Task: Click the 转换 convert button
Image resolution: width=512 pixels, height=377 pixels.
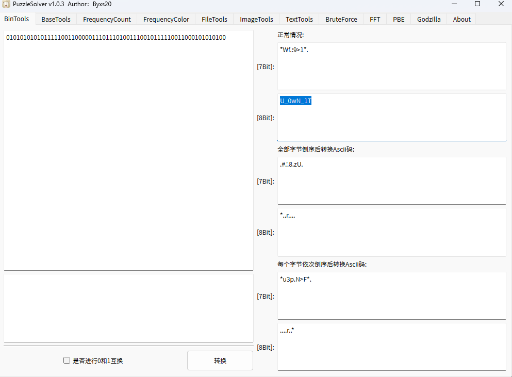Action: click(220, 360)
